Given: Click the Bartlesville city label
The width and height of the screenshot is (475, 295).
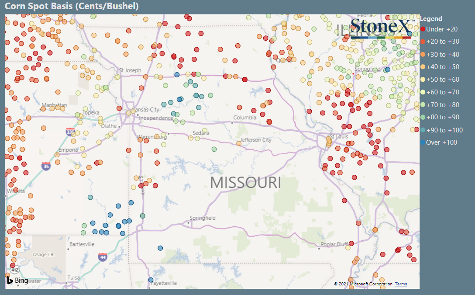Looking at the screenshot, I should click(x=82, y=244).
